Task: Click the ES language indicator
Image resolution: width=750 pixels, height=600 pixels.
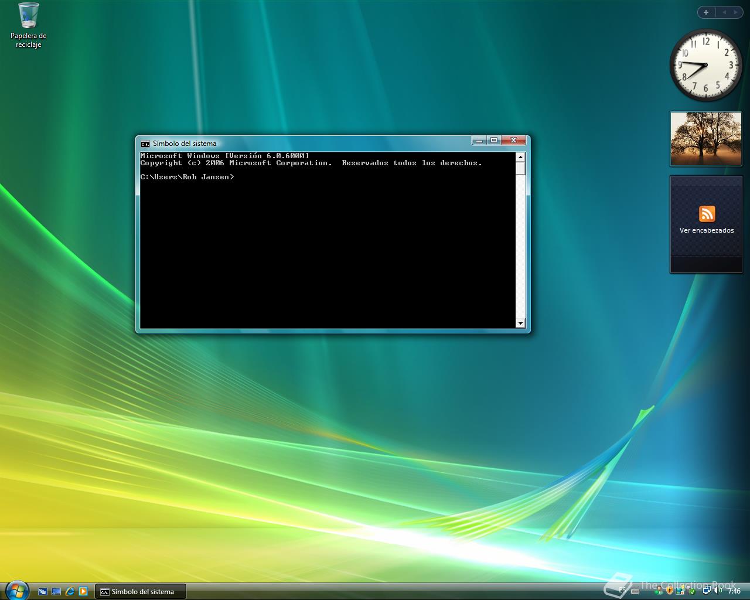Action: [622, 591]
